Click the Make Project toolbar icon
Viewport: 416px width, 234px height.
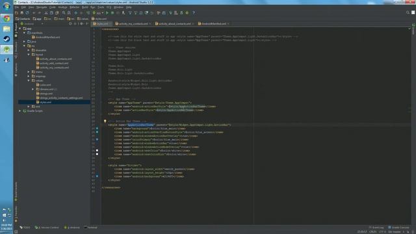click(88, 13)
